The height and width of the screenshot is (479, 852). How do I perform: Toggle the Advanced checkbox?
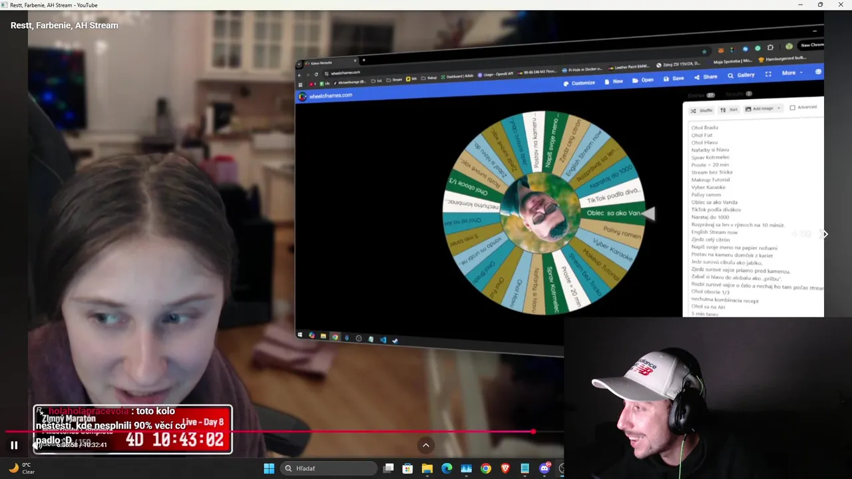coord(792,107)
